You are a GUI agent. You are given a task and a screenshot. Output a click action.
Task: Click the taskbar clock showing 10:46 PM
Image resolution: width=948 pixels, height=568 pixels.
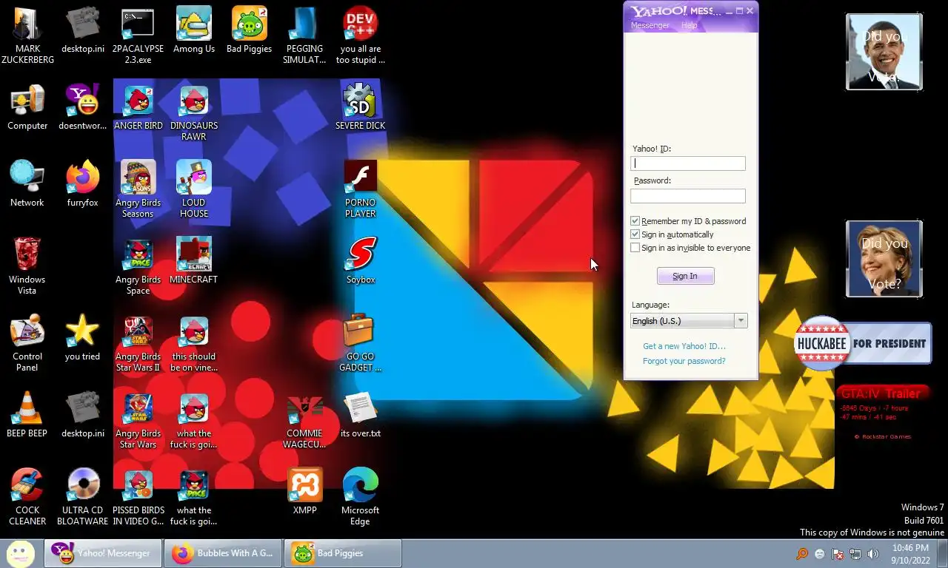point(910,554)
